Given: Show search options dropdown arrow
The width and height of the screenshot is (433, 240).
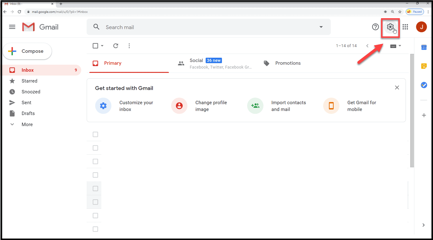Looking at the screenshot, I should (x=321, y=27).
